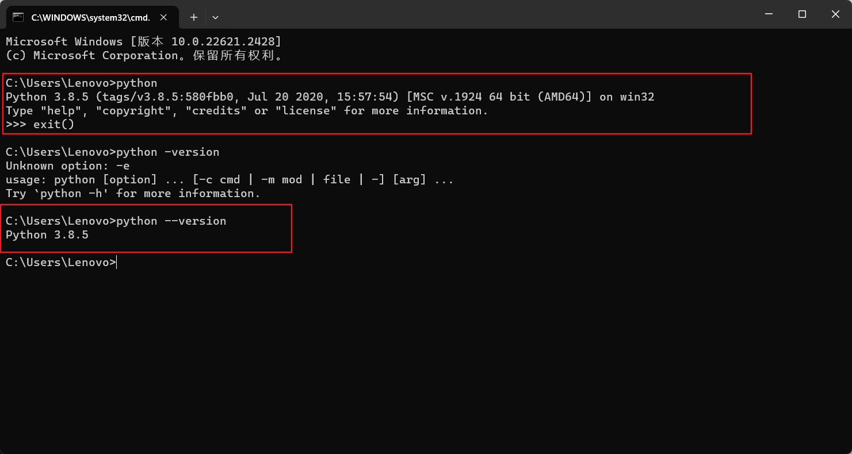Click the Microsoft Windows version header line
Screen dimensions: 852x454
coord(144,42)
